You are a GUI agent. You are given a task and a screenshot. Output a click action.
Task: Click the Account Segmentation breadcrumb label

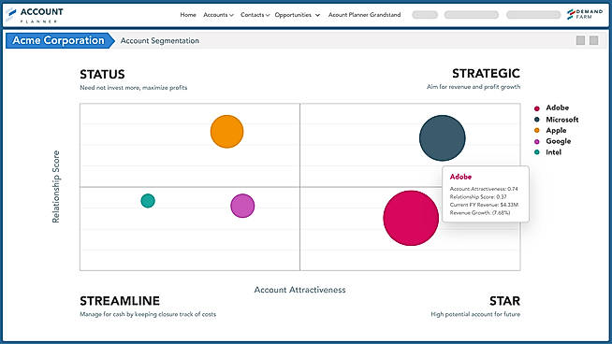click(160, 40)
